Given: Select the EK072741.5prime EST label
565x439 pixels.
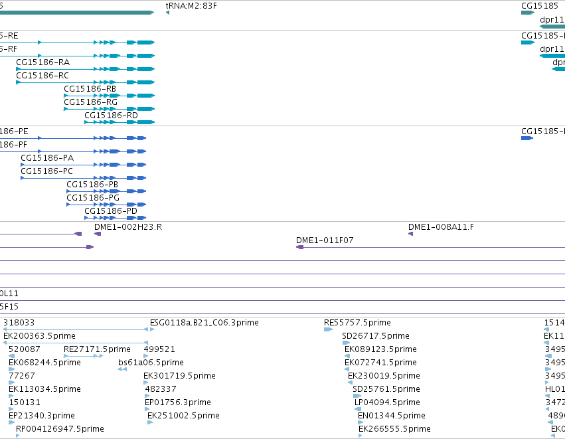Looking at the screenshot, I should coord(380,363).
